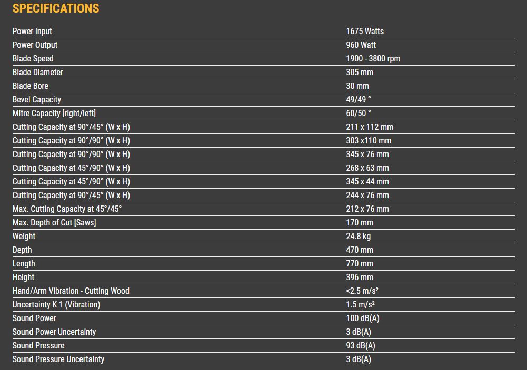The height and width of the screenshot is (370, 527).
Task: Select the Blade Speed row label
Action: [33, 59]
